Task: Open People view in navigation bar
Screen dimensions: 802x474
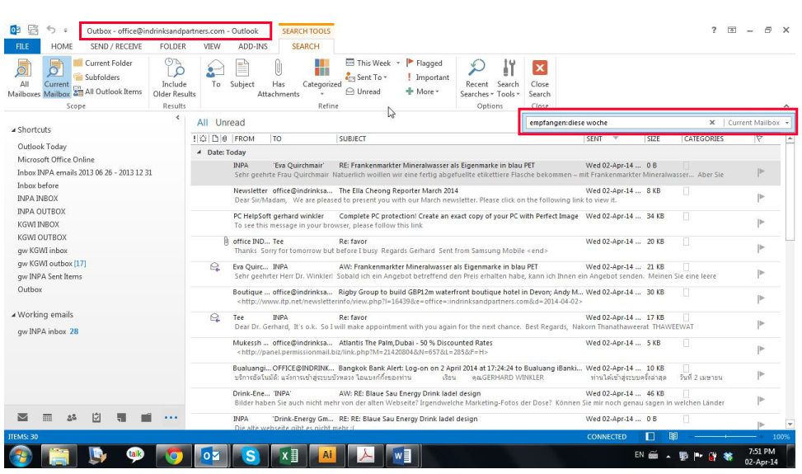Action: coord(72,417)
